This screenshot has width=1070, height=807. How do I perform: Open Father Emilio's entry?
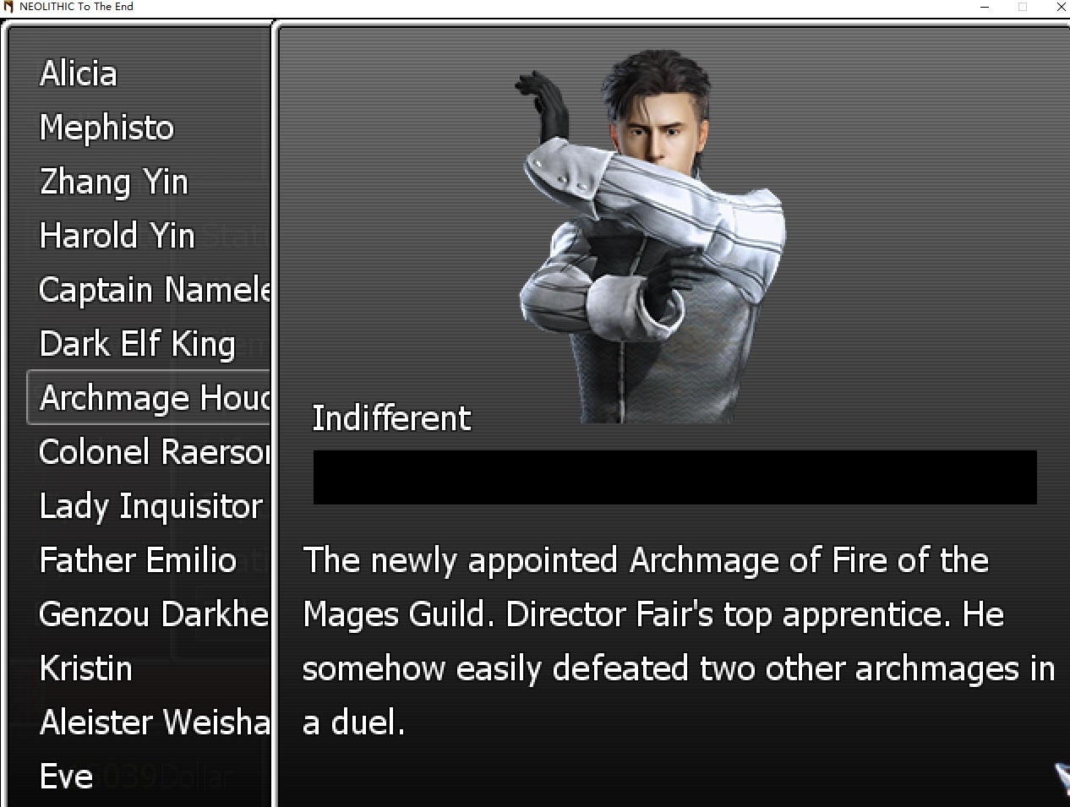coord(138,560)
